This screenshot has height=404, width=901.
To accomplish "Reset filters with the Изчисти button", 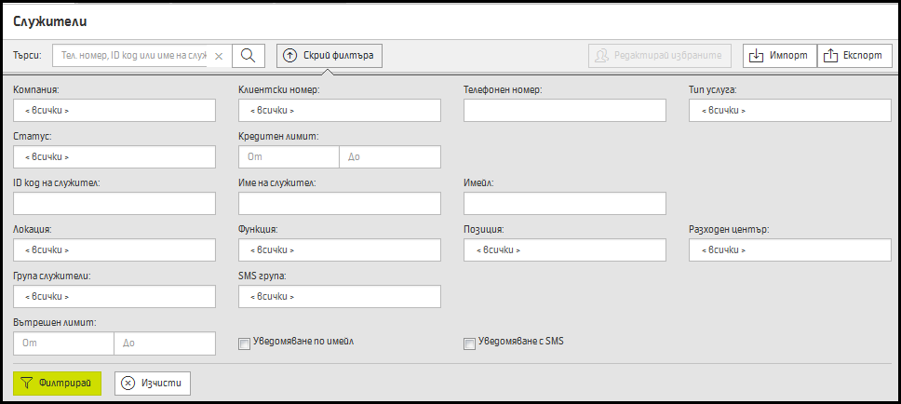I will pos(153,384).
